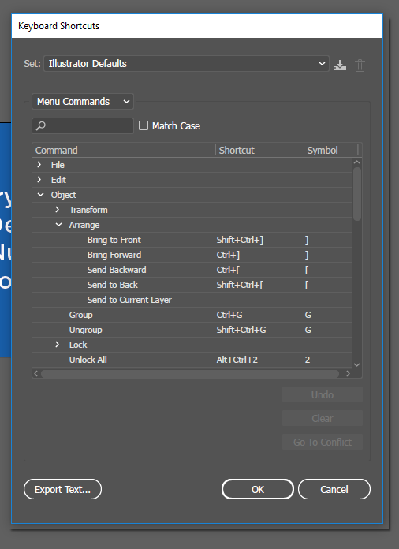399x549 pixels.
Task: Expand the Edit command group
Action: [39, 180]
